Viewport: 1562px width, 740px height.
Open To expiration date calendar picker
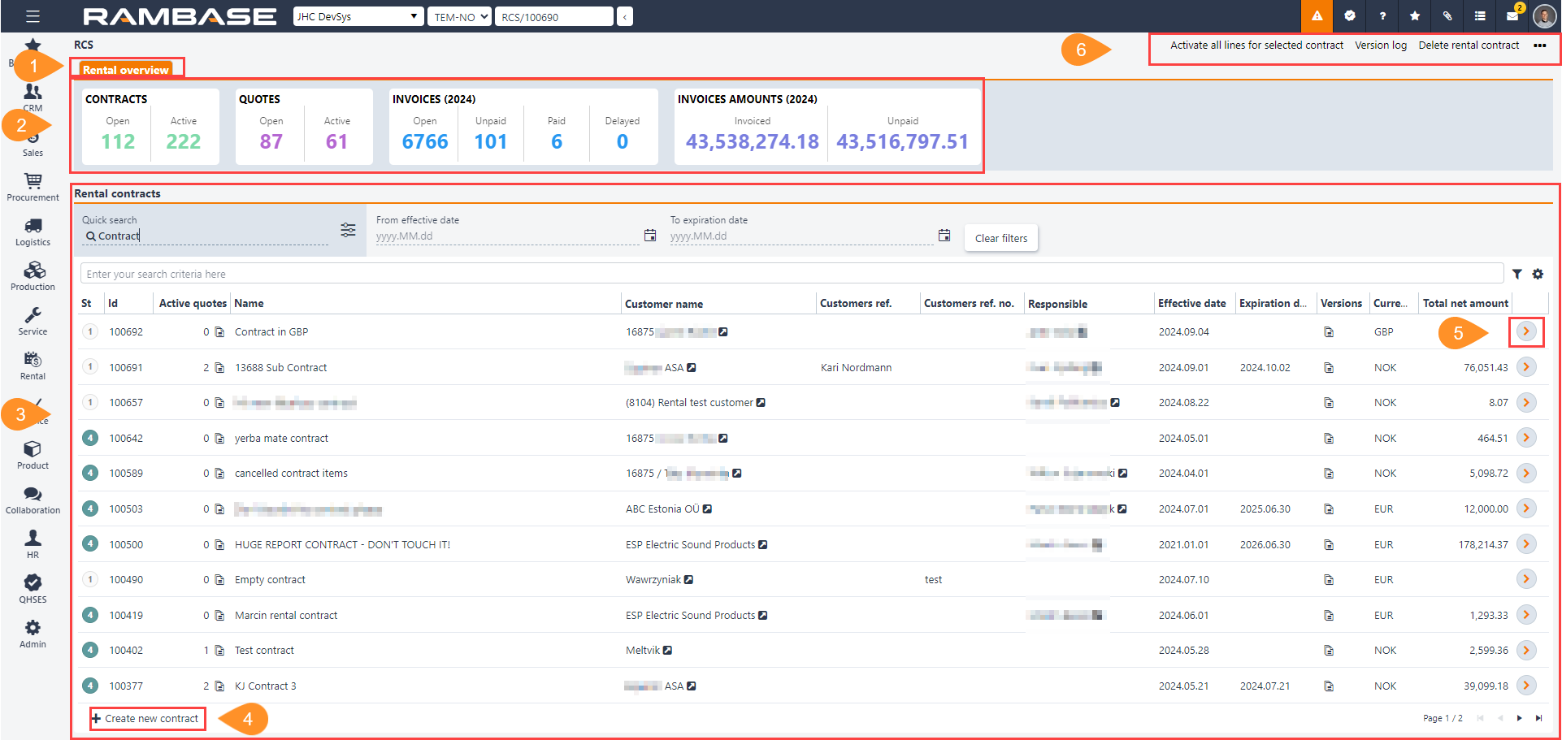click(944, 236)
